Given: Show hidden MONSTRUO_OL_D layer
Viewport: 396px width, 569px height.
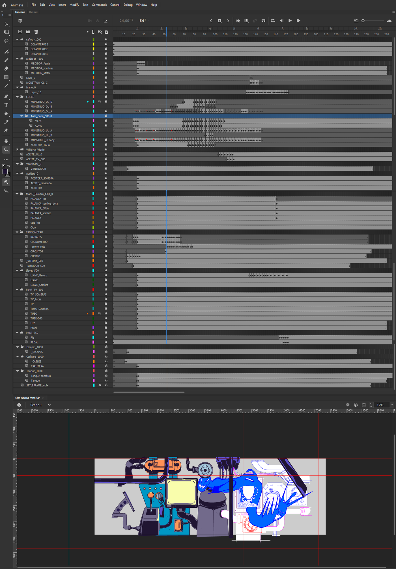Looking at the screenshot, I should 100,101.
